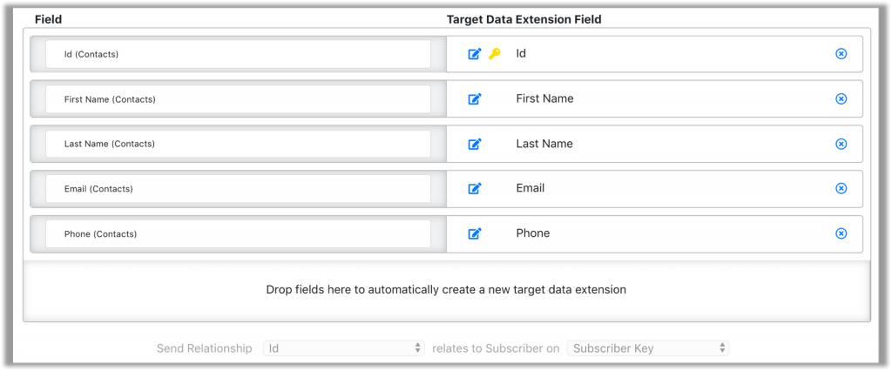Edit the Last Name target field

click(475, 144)
